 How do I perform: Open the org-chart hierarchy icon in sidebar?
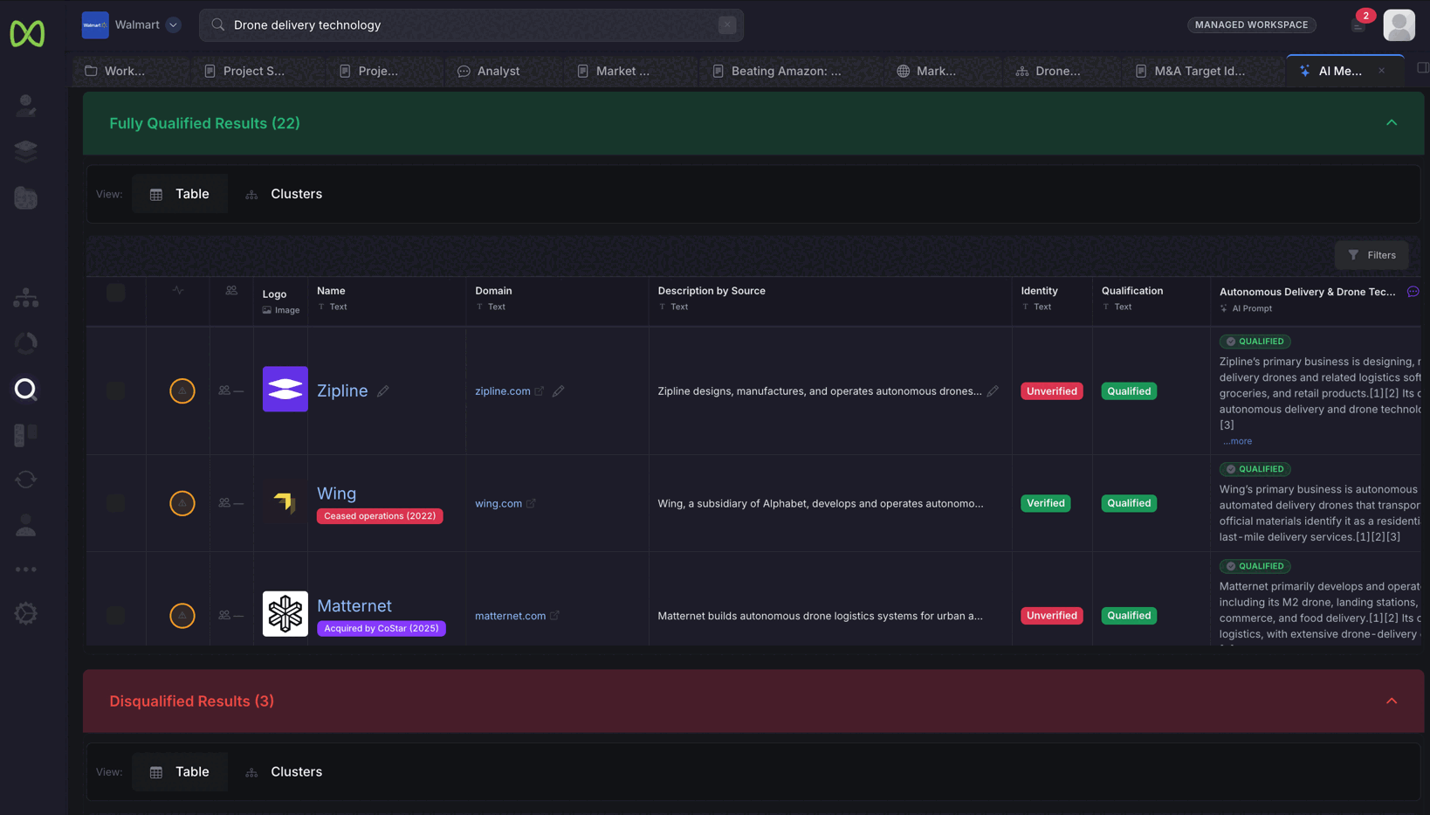26,298
